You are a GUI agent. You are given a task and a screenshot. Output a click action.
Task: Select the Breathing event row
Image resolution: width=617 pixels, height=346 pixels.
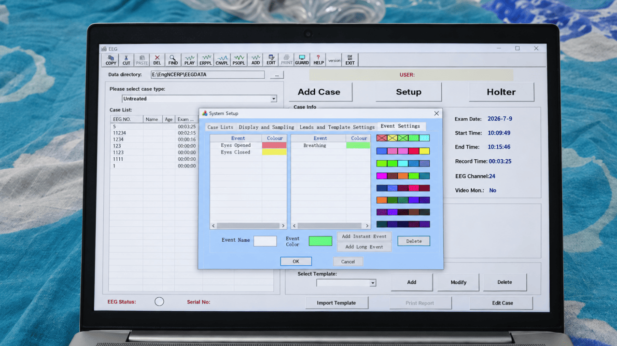tap(331, 145)
